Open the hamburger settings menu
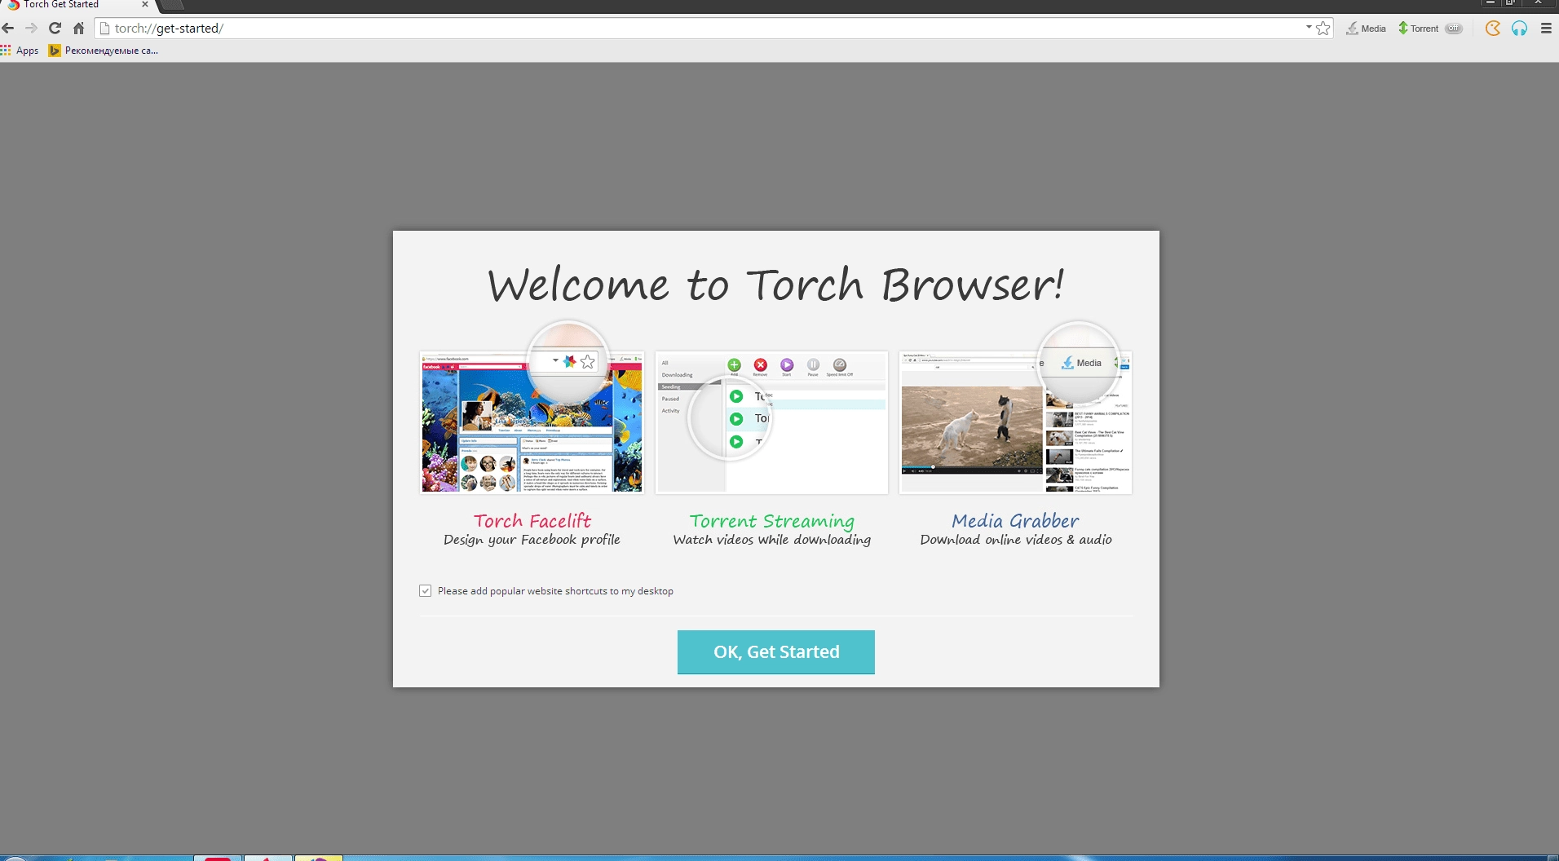Viewport: 1559px width, 861px height. (x=1546, y=28)
